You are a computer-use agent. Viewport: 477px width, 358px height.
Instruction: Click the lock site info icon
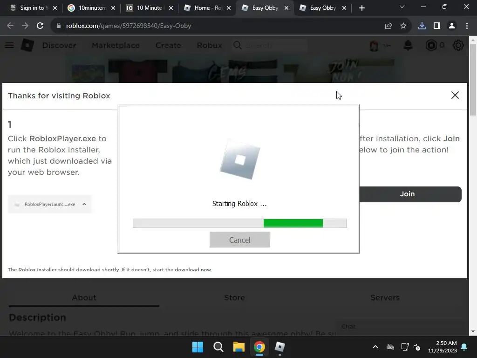point(58,26)
